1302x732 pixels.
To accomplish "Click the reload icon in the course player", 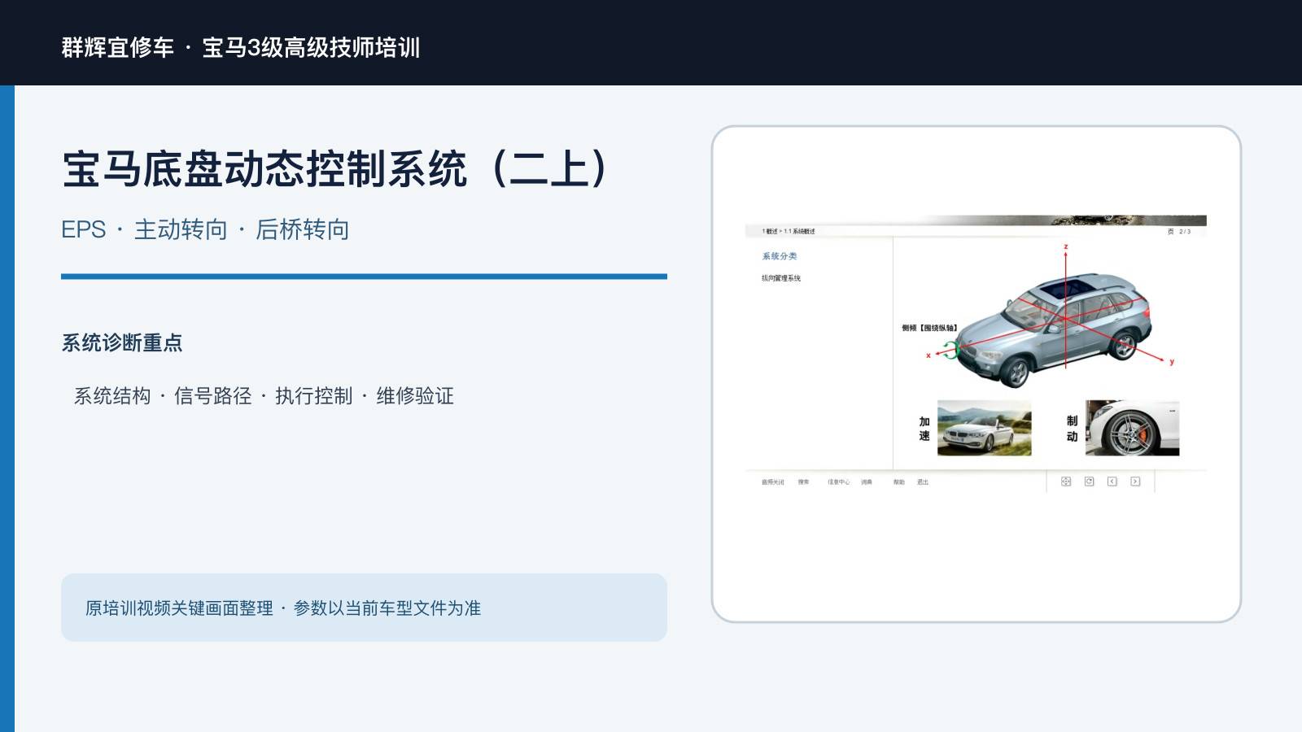I will pos(1089,481).
